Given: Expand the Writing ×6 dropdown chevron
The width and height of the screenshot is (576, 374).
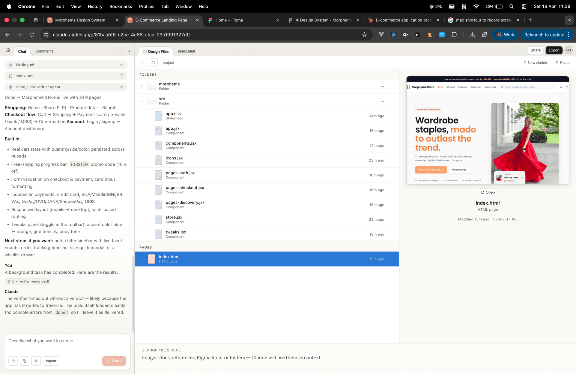Looking at the screenshot, I should pyautogui.click(x=121, y=65).
